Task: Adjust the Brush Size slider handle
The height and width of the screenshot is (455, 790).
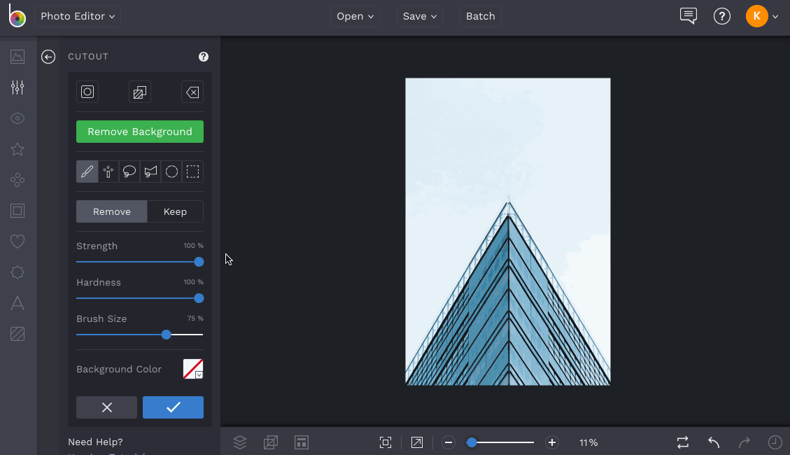Action: point(167,335)
